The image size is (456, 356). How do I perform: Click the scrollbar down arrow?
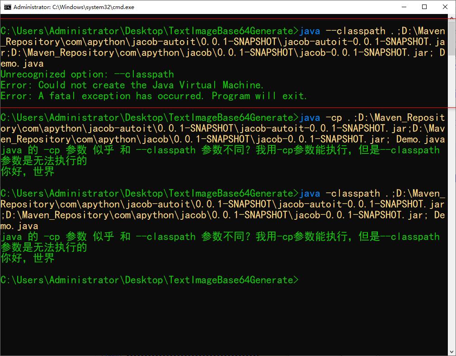(451, 352)
